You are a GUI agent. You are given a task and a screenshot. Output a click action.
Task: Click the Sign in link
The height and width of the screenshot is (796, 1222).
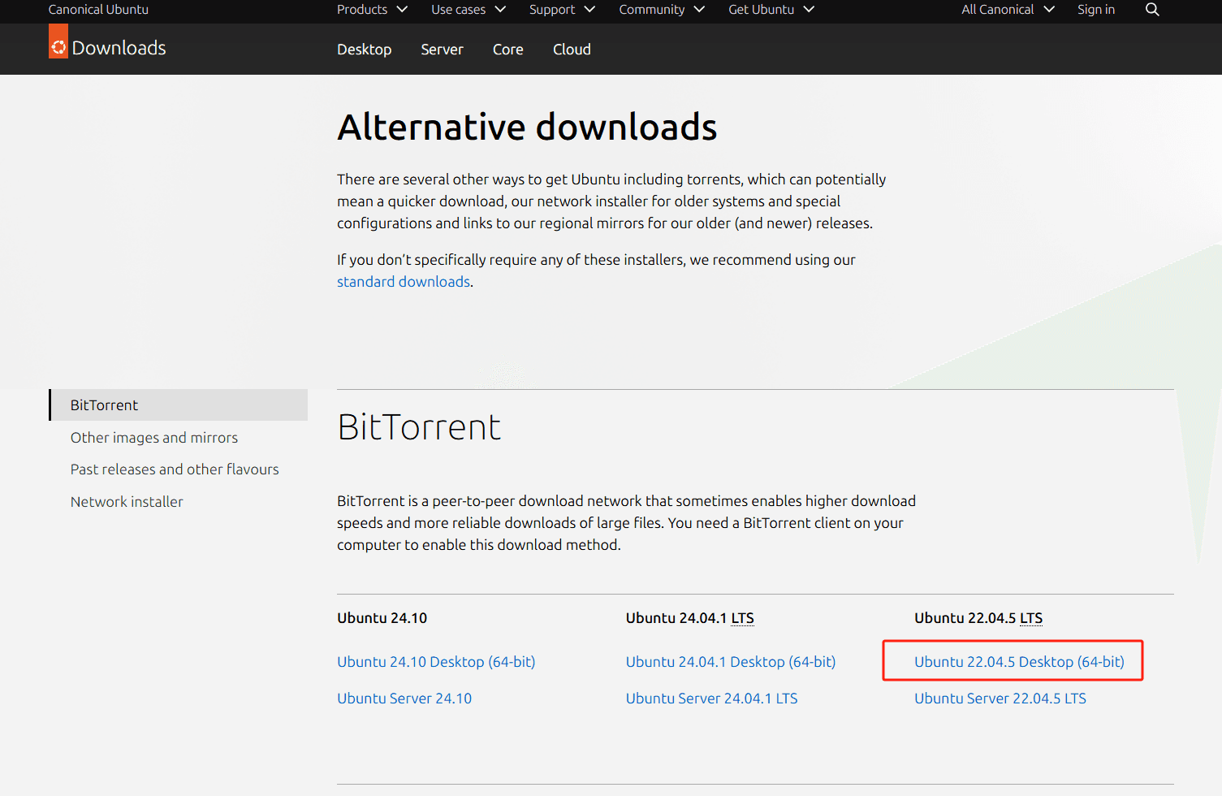click(x=1096, y=10)
